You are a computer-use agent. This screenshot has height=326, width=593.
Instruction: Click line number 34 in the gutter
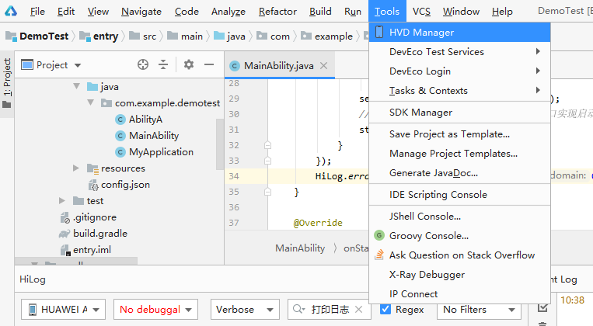click(234, 176)
